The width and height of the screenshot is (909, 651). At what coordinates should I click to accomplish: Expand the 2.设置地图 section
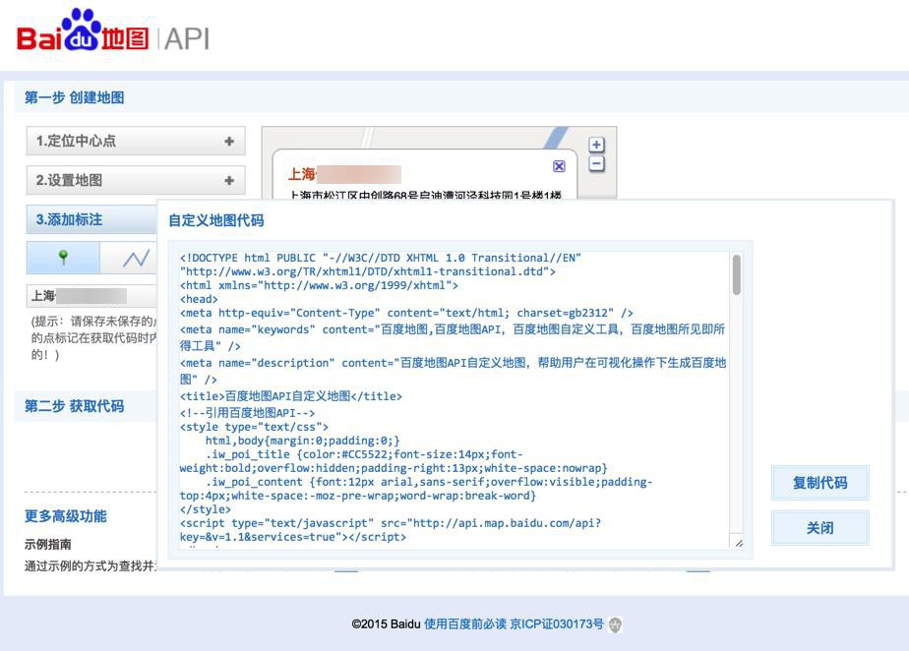[136, 180]
